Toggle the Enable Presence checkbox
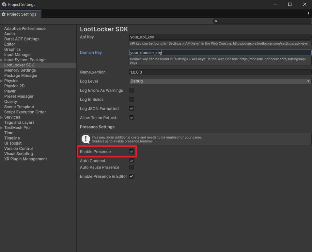The width and height of the screenshot is (312, 252). point(132,152)
